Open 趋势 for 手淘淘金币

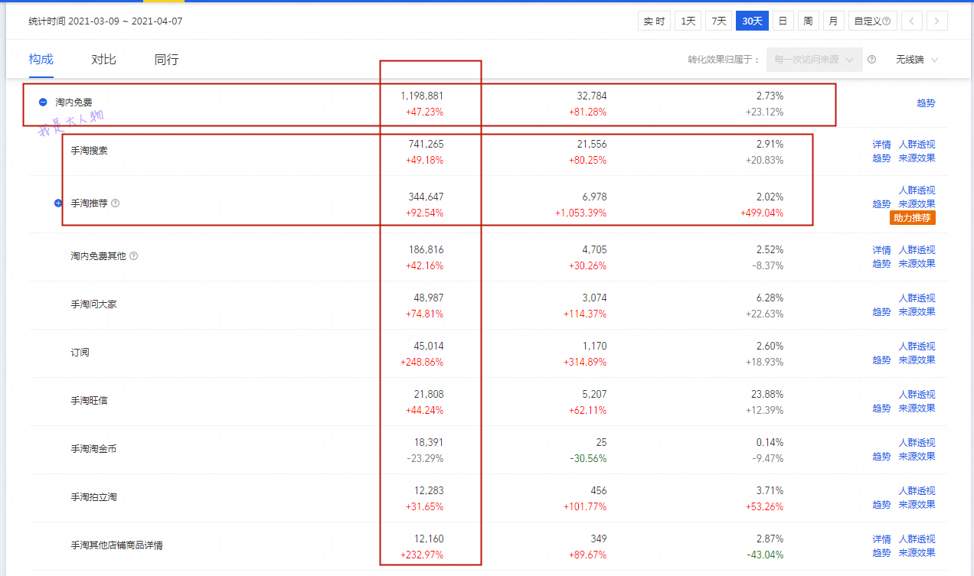(x=881, y=457)
